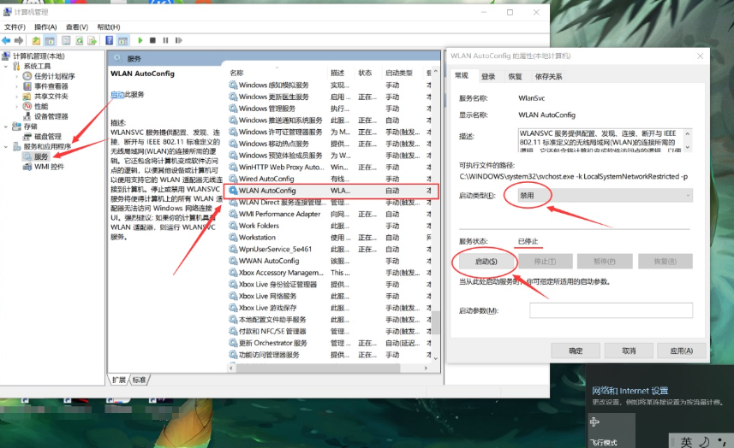This screenshot has height=448, width=734.
Task: Click the Restart Service toolbar icon
Action: [177, 40]
